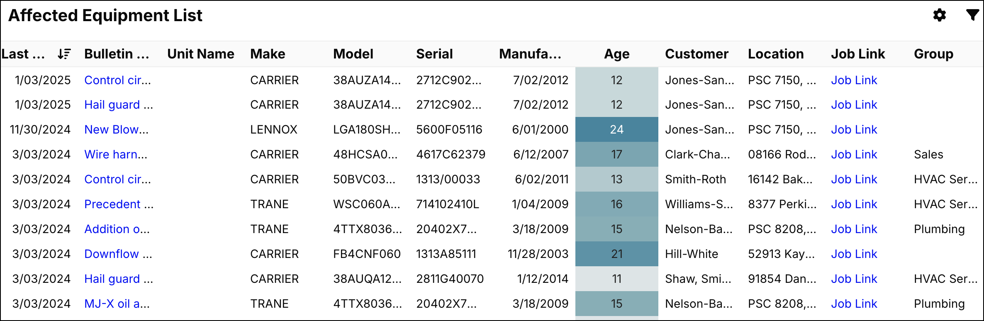Click the Group column header
Screen dimensions: 984x321
pyautogui.click(x=933, y=54)
